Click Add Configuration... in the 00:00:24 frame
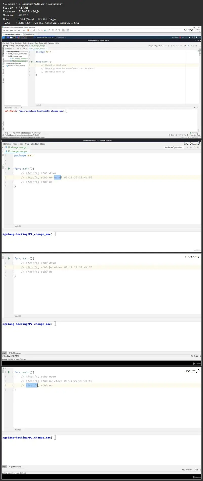Image resolution: width=203 pixels, height=481 pixels. click(156, 46)
